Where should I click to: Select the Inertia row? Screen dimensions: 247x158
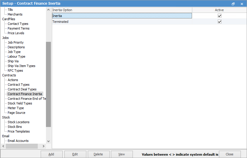[x=122, y=16]
